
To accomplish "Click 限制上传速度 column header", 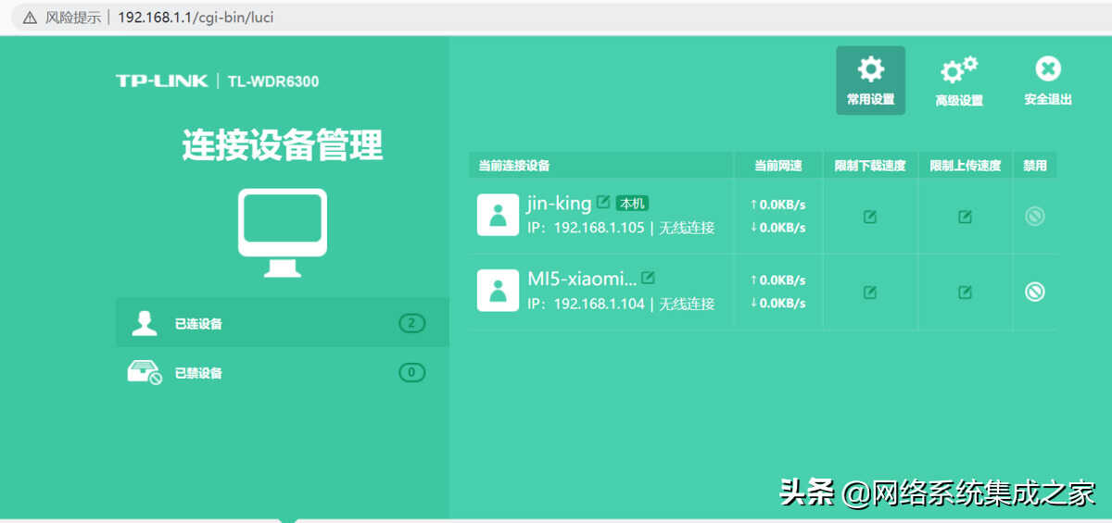I will coord(965,166).
